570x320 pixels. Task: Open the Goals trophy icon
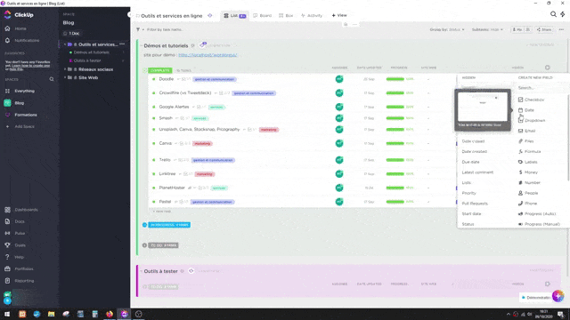point(8,245)
